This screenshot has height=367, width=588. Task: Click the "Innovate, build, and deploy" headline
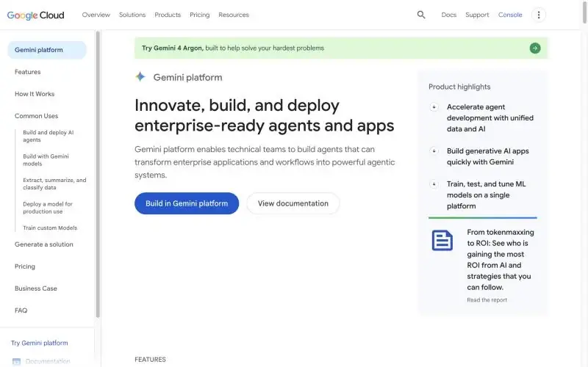click(x=265, y=115)
